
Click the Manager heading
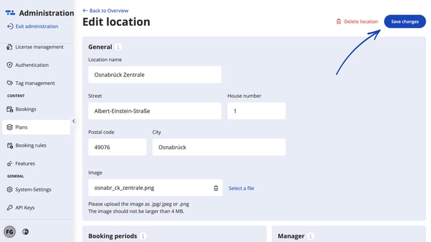[x=291, y=236]
